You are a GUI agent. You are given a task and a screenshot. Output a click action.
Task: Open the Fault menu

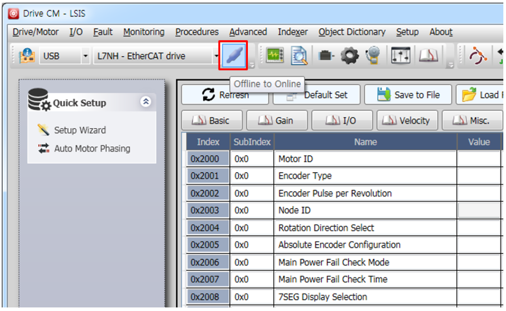[103, 32]
